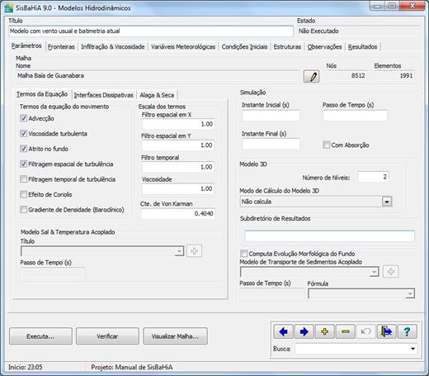Enable Filtragem temporal de turbulência
The width and height of the screenshot is (429, 376).
click(24, 179)
